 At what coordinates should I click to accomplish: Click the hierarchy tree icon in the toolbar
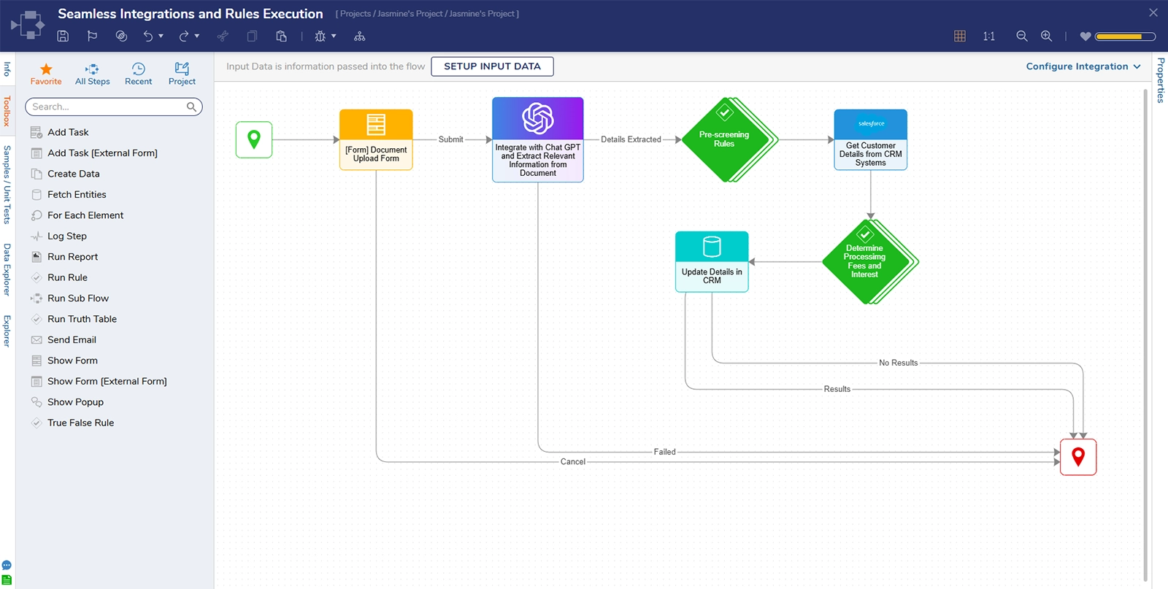pyautogui.click(x=359, y=36)
